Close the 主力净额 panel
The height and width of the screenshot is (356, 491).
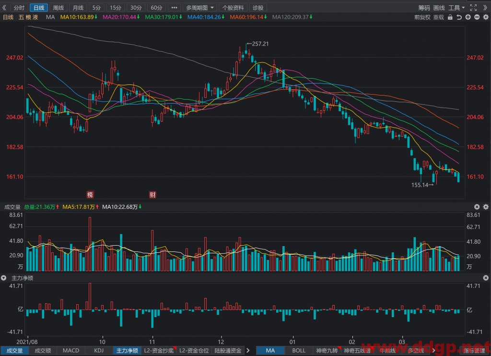tap(486, 278)
